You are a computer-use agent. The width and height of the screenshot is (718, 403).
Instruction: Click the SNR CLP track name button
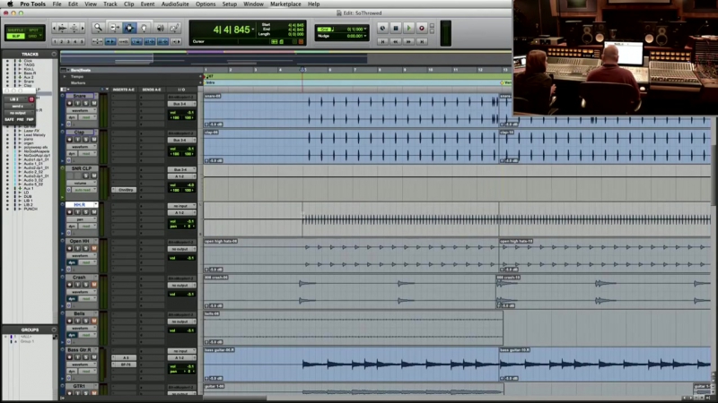coord(82,168)
